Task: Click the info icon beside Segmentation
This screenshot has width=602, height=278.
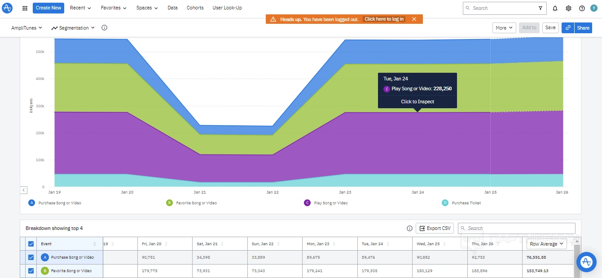Action: 104,28
